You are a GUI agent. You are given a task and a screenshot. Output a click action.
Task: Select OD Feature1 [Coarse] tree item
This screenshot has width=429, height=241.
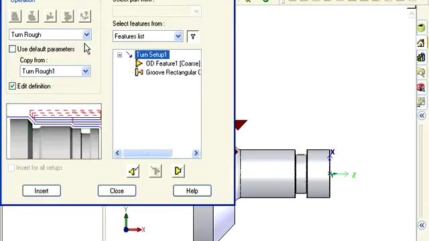pyautogui.click(x=173, y=64)
